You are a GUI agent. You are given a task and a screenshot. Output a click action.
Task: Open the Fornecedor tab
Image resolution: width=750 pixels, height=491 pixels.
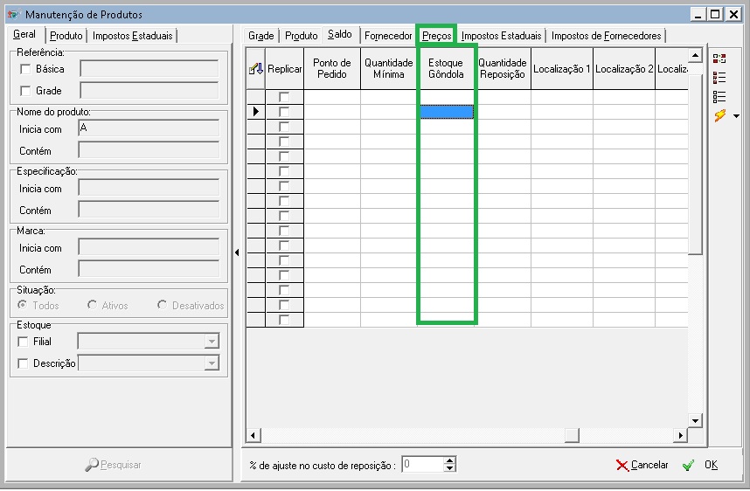tap(388, 36)
